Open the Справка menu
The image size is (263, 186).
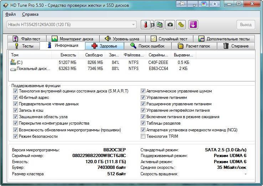pyautogui.click(x=30, y=14)
